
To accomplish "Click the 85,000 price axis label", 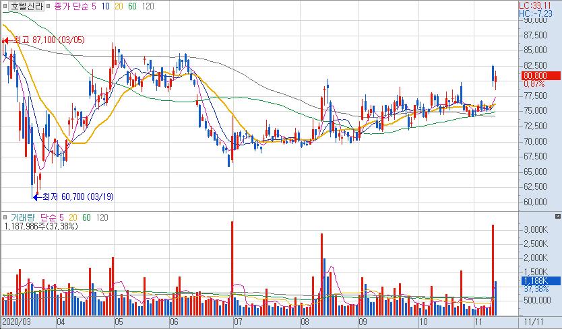I will point(535,50).
